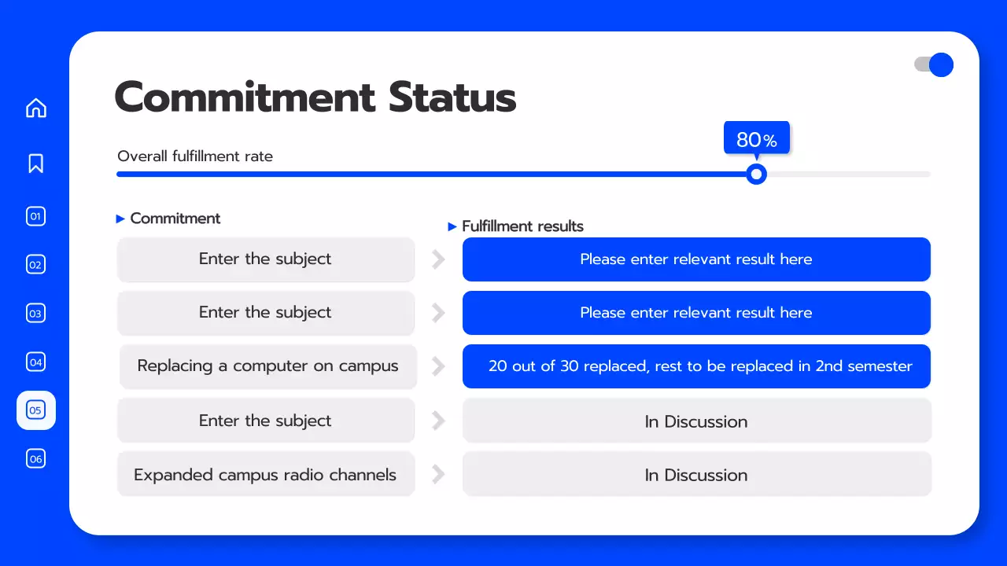This screenshot has width=1007, height=566.
Task: Click the triangle beside Fulfillment results
Action: pos(452,227)
